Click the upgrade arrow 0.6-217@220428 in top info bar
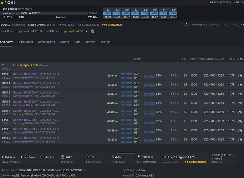Image resolution: width=244 pixels, height=178 pixels. pos(112,25)
